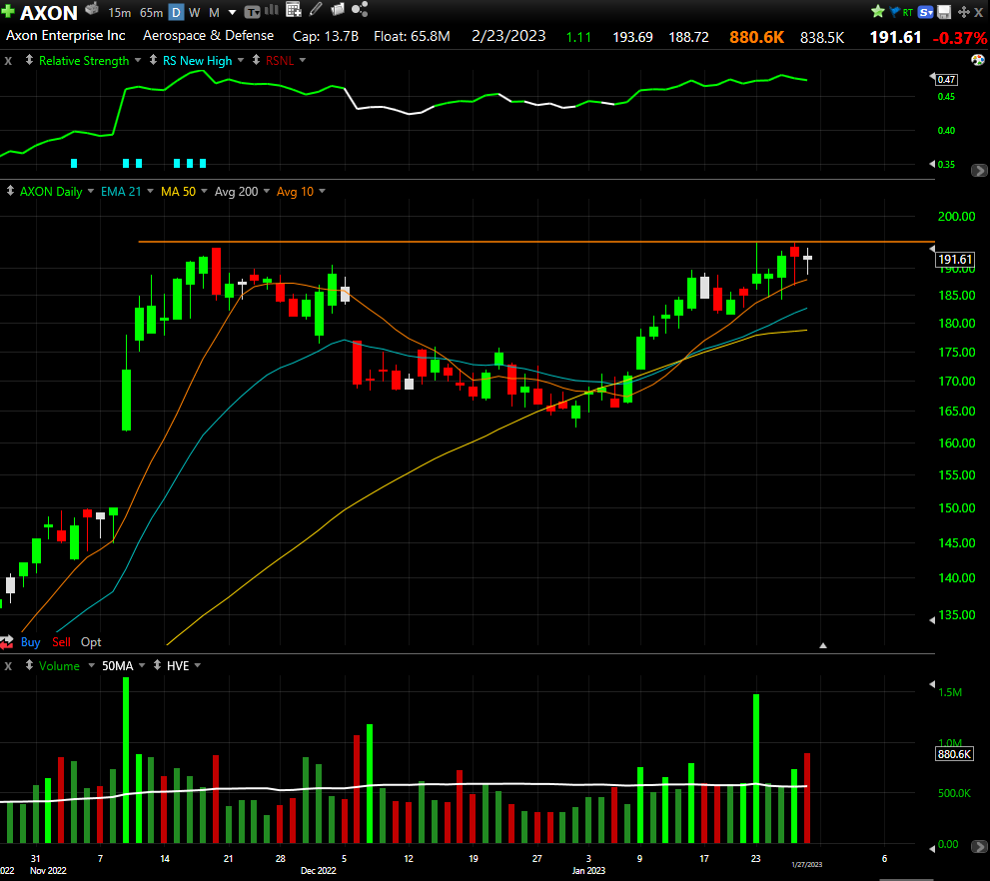Close the chart window with the X
Image resolution: width=990 pixels, height=881 pixels.
pyautogui.click(x=979, y=12)
